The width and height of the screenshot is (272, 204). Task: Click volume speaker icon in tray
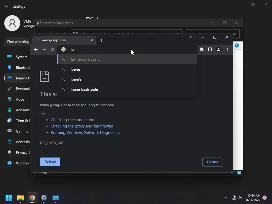pos(240,198)
